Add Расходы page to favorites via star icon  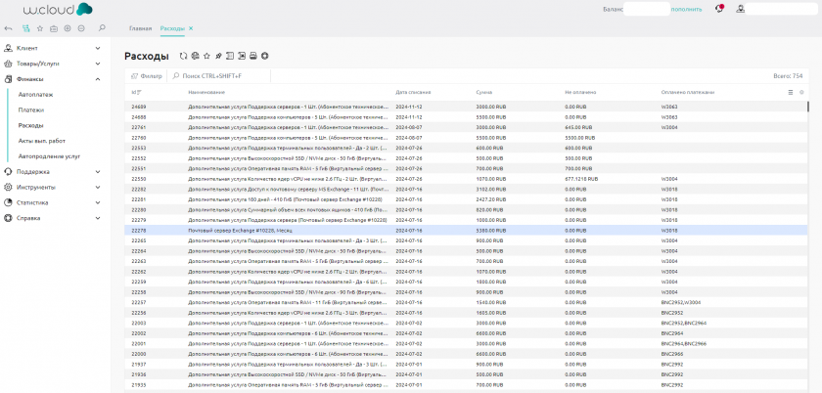click(206, 56)
